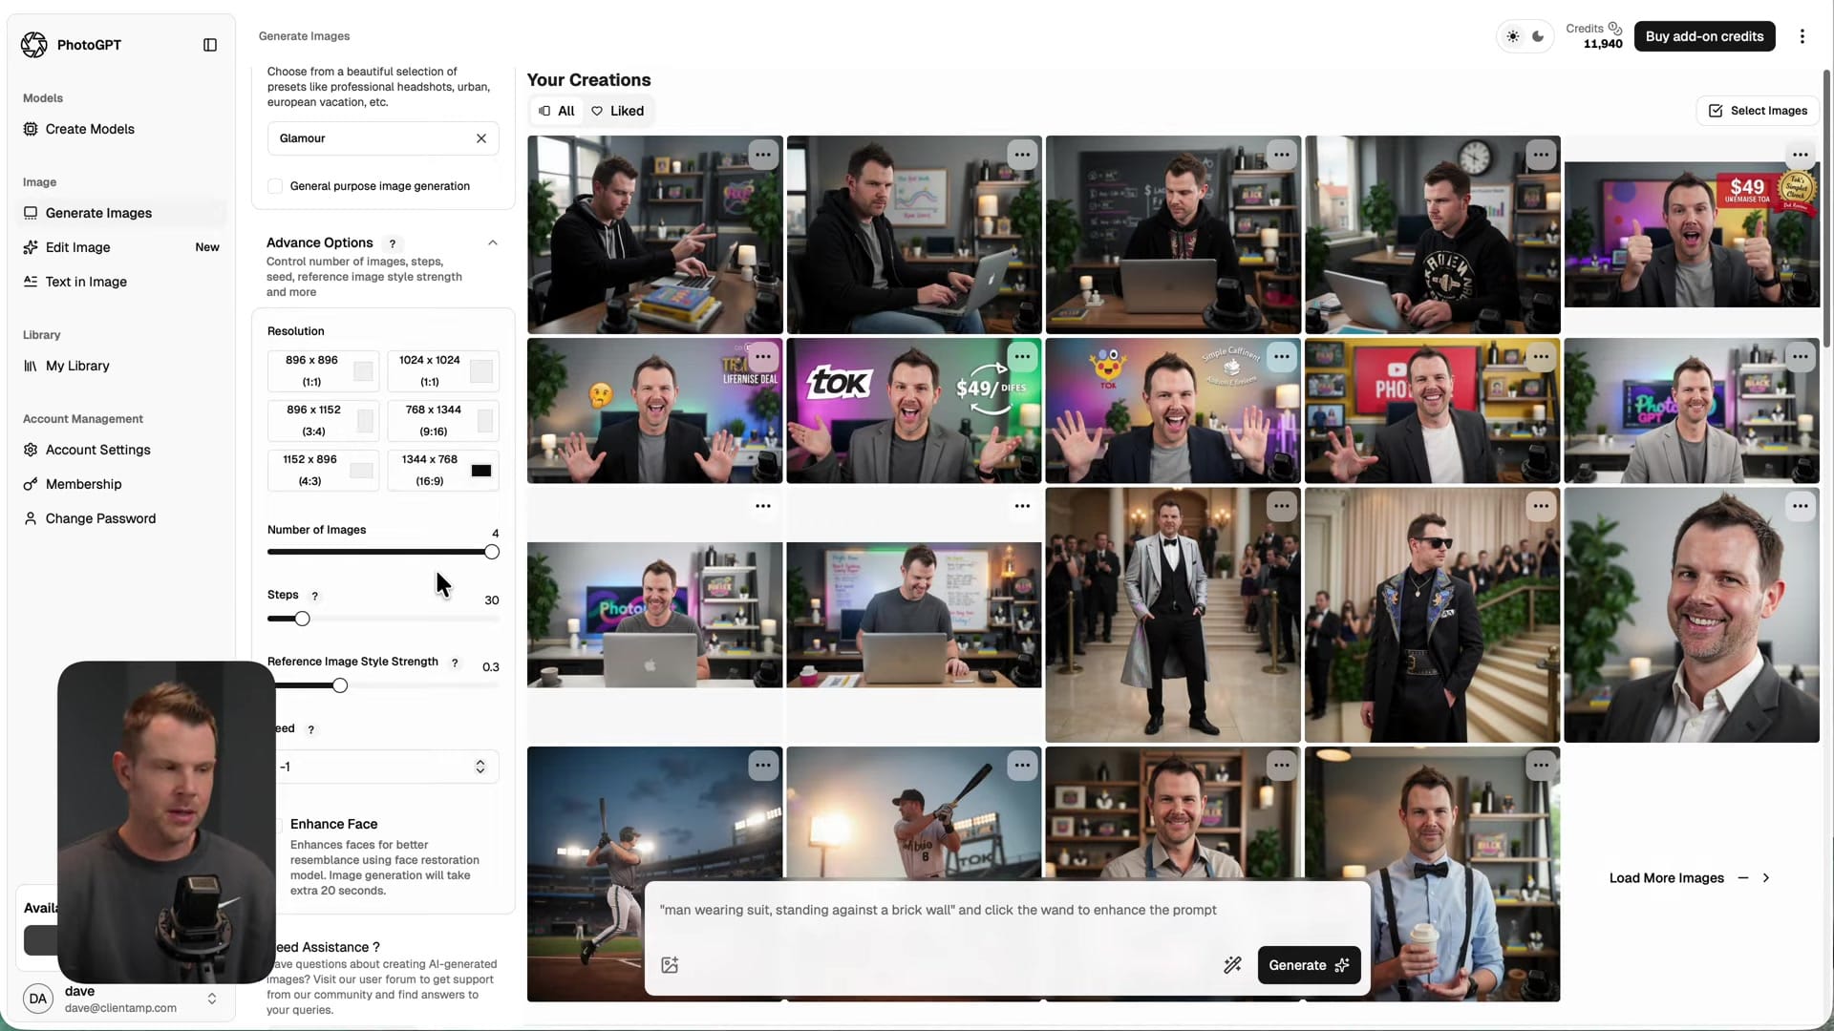Screen dimensions: 1834x1031
Task: Open the Steps help icon
Action: (315, 596)
